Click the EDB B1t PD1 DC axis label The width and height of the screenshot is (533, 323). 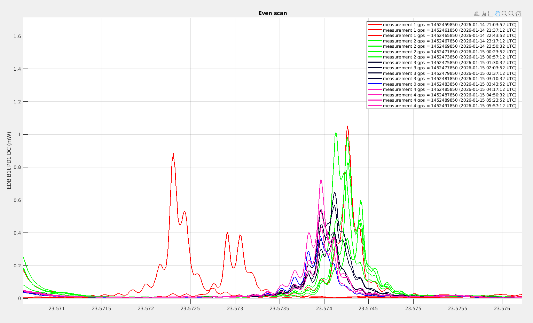point(9,160)
